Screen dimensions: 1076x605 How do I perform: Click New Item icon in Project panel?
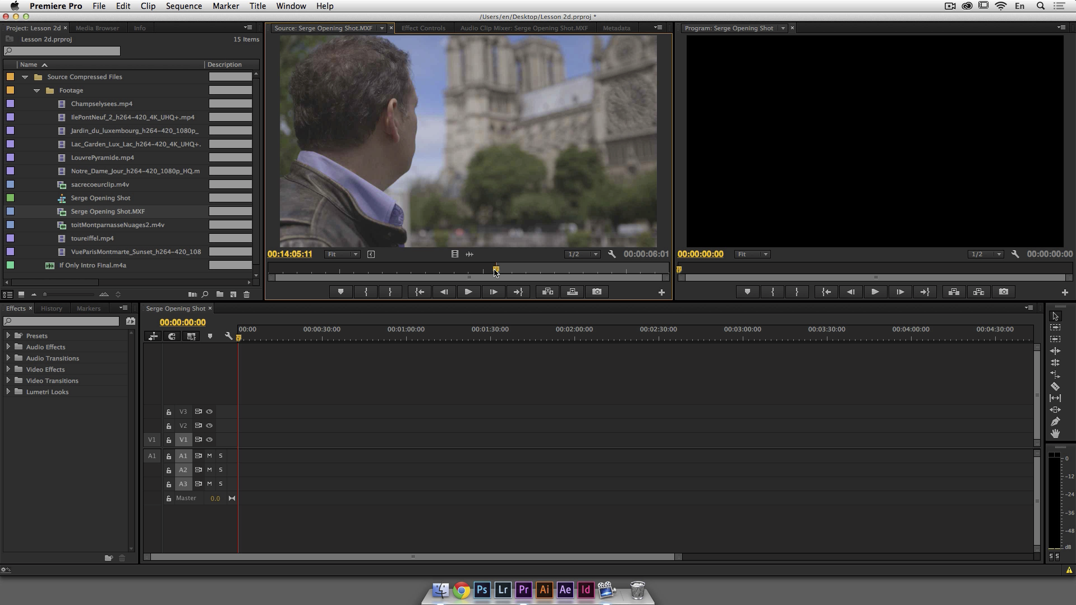point(233,294)
